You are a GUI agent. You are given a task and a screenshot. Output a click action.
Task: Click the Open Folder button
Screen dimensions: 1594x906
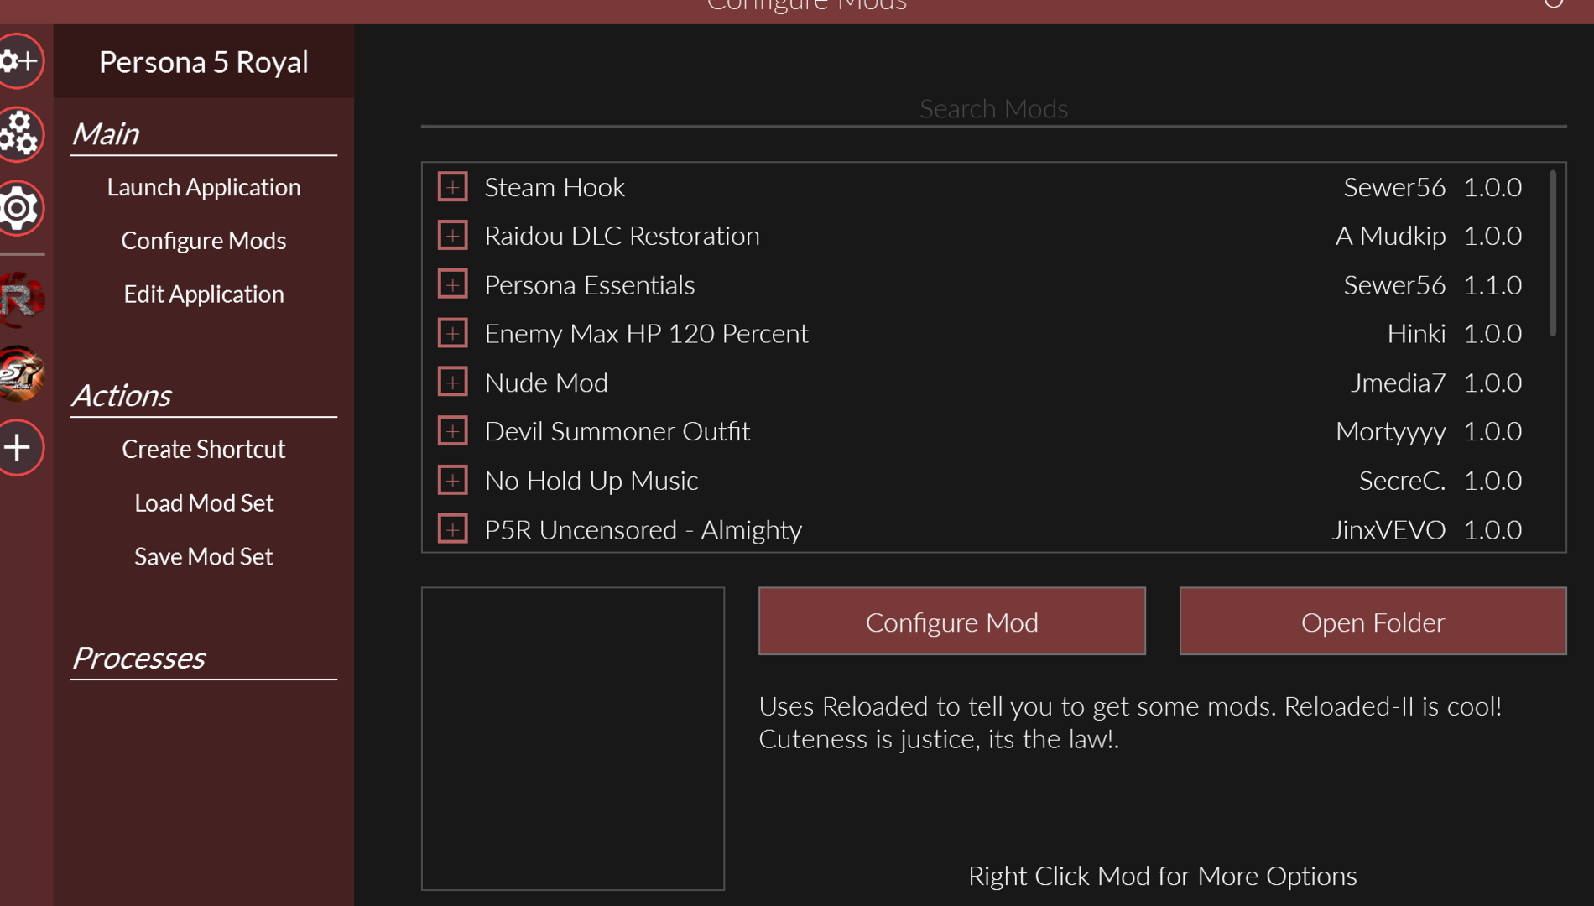click(x=1373, y=622)
